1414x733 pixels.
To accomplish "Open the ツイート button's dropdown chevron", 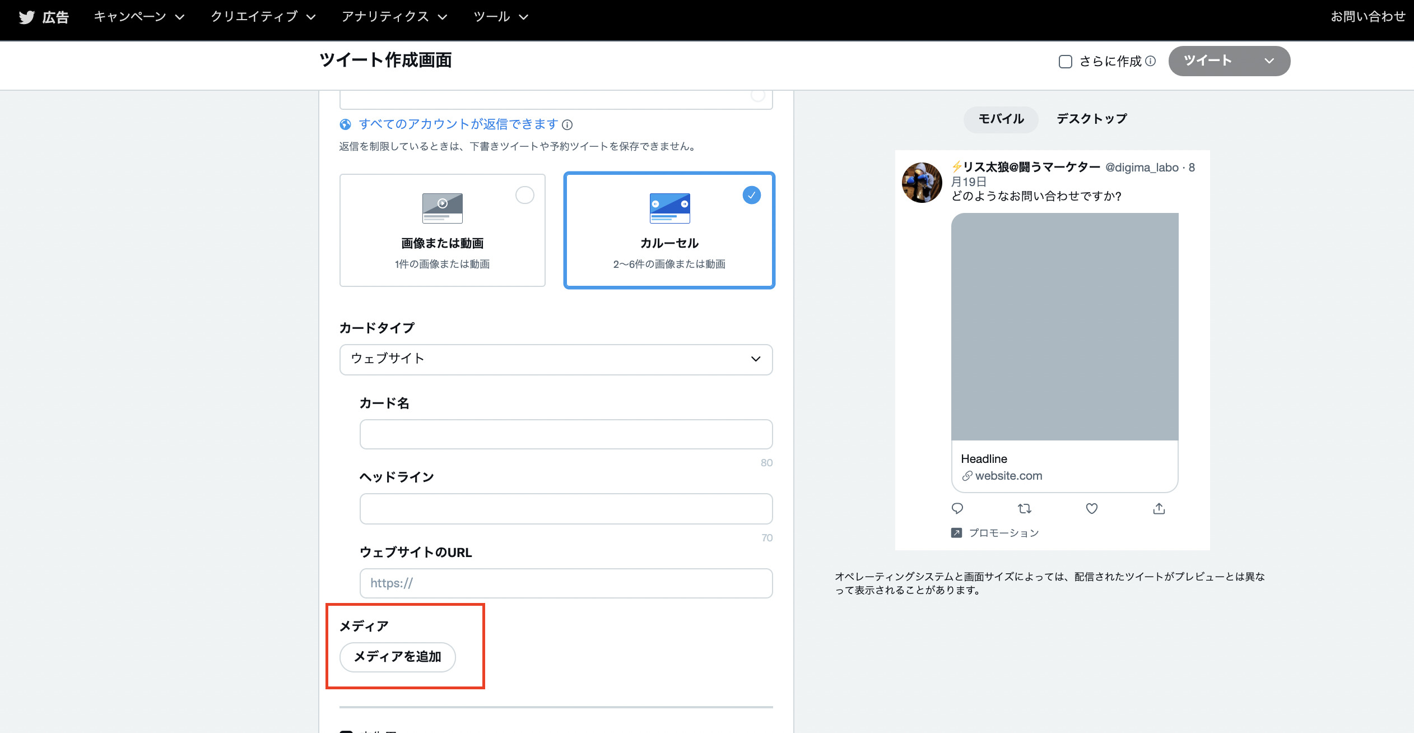I will point(1267,62).
